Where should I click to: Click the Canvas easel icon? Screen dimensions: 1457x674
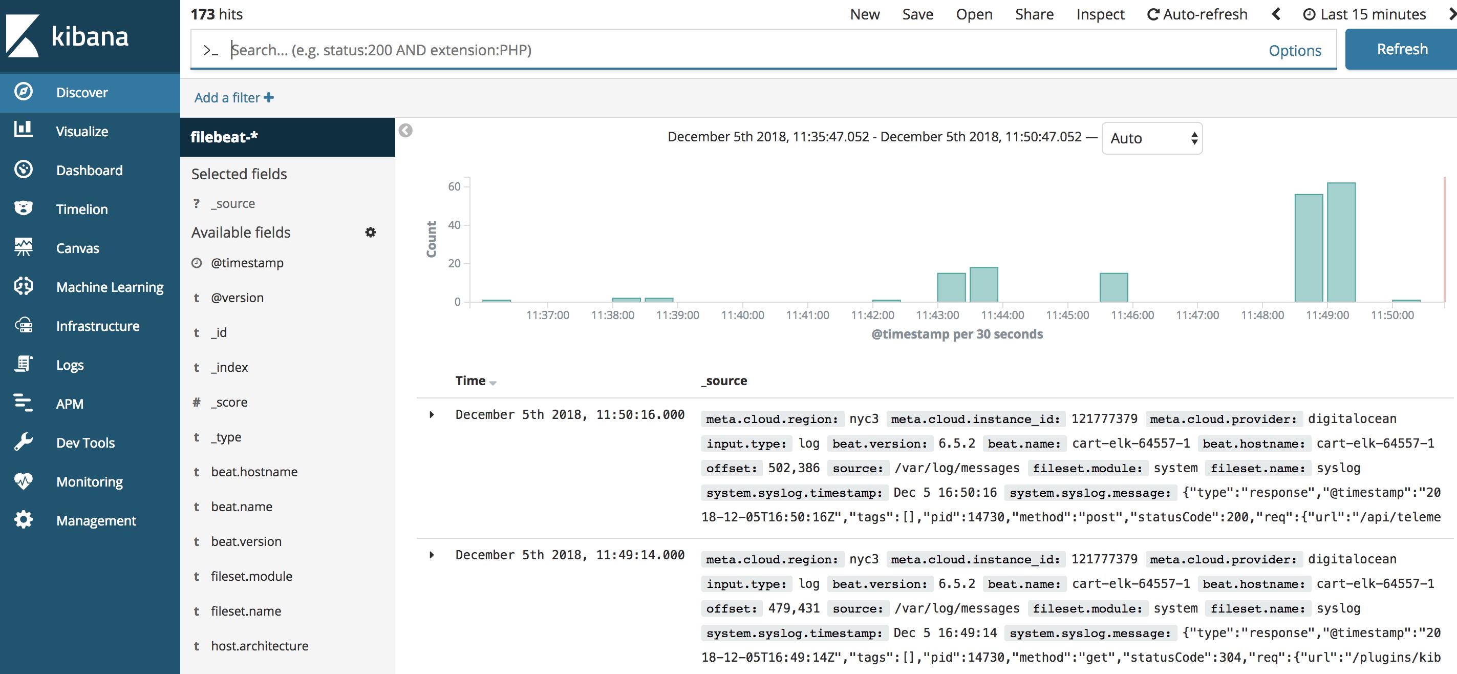23,247
